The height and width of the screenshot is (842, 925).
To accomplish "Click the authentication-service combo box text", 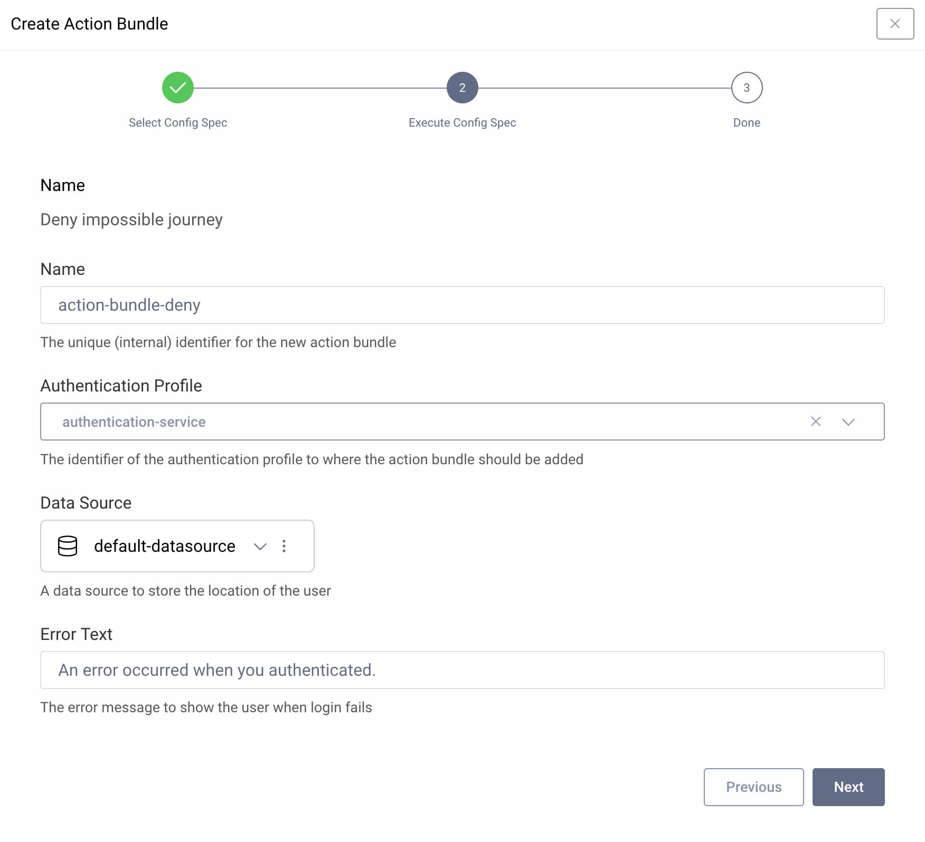I will click(134, 422).
